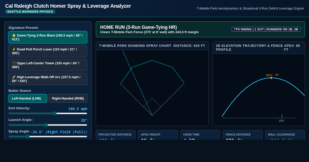The width and height of the screenshot is (309, 162).
Task: Switch batter stance to Right-Handed (RHB)
Action: tap(68, 98)
